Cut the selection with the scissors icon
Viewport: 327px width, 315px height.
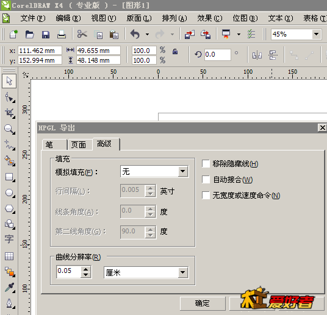(82, 34)
